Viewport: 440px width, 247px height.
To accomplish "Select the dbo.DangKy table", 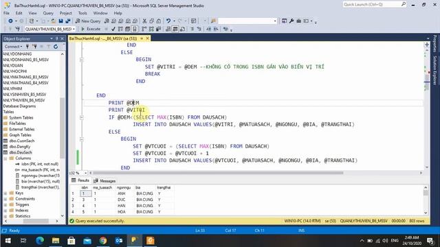I will [x=20, y=147].
